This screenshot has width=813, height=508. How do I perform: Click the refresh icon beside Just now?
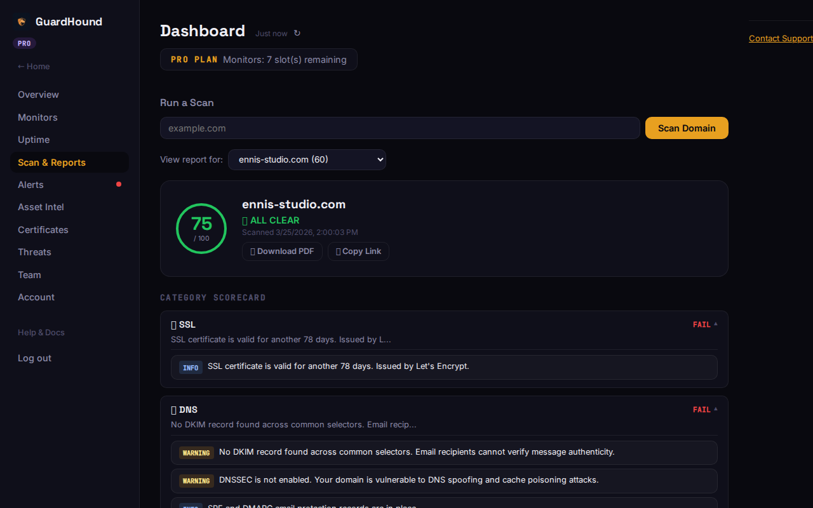click(x=297, y=33)
